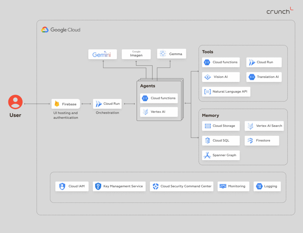Click the Cloud Storage label

tap(224, 126)
